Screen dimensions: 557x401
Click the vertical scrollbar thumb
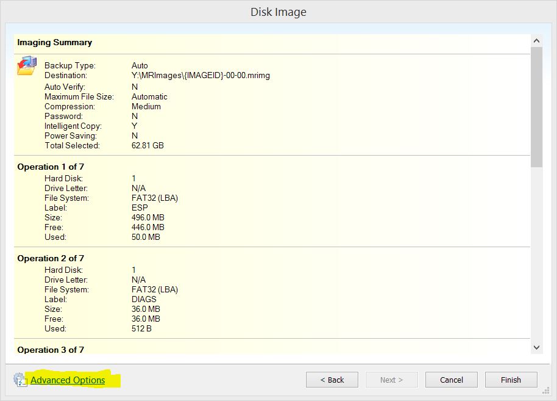tap(536, 107)
